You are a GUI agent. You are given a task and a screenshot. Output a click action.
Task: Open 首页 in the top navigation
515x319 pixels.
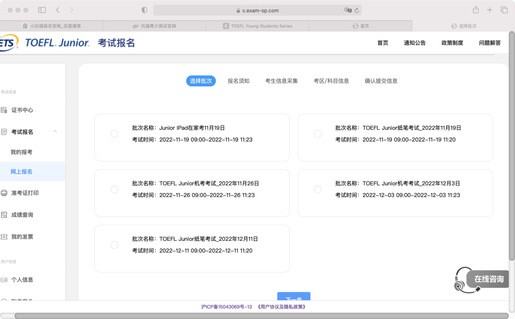tap(382, 43)
